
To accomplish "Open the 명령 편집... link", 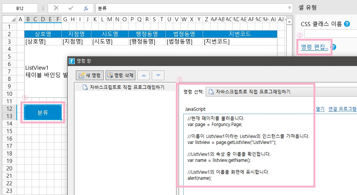I will tap(315, 47).
